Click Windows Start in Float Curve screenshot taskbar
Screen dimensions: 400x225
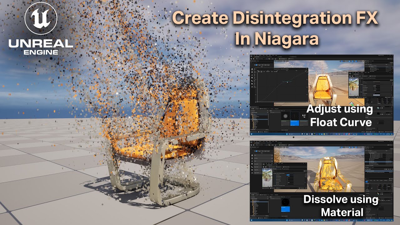click(287, 134)
